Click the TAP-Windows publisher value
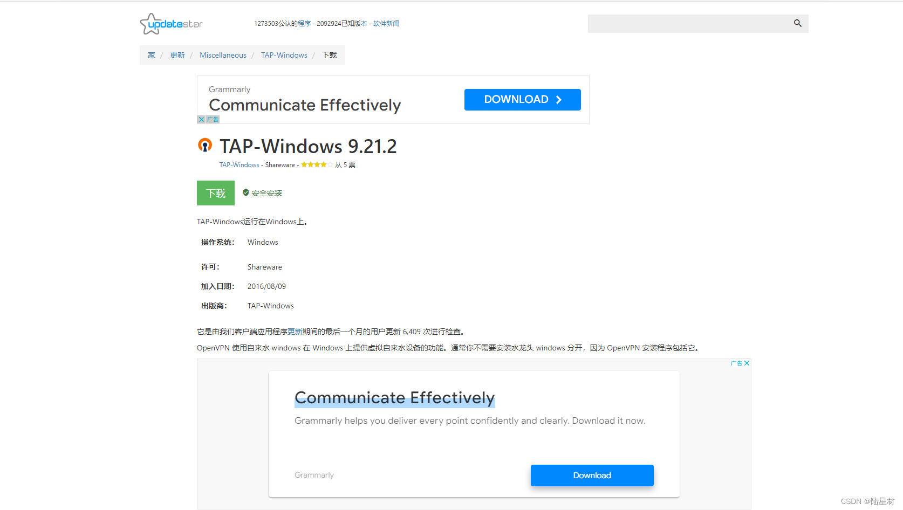 coord(271,306)
